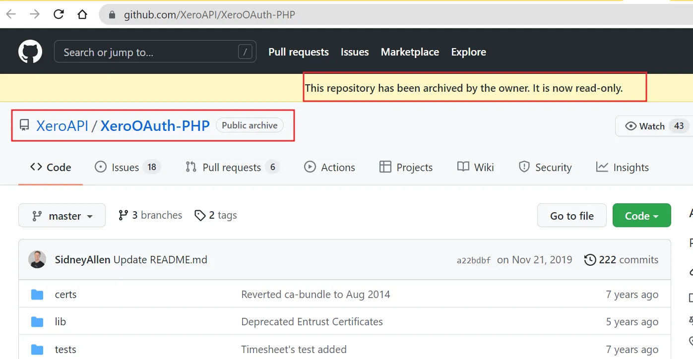Focus the Search or jump to field
Viewport: 693px width, 359px height.
pos(155,52)
